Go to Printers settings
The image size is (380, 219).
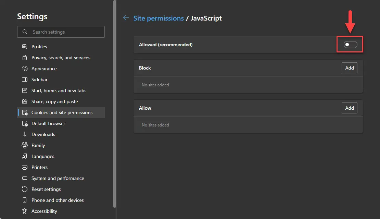tap(61, 167)
